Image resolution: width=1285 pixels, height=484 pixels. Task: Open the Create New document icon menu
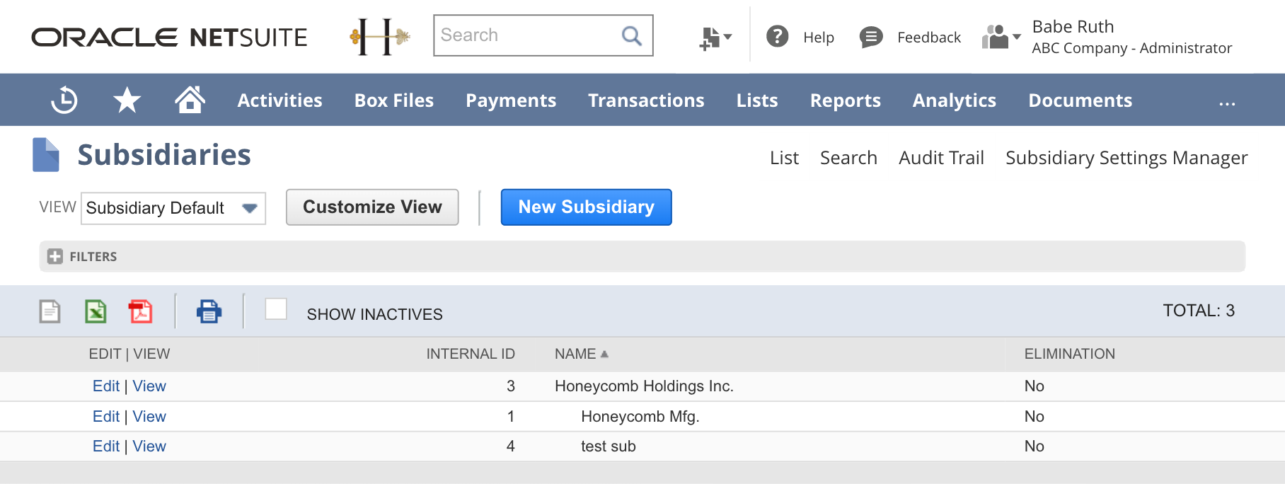715,38
